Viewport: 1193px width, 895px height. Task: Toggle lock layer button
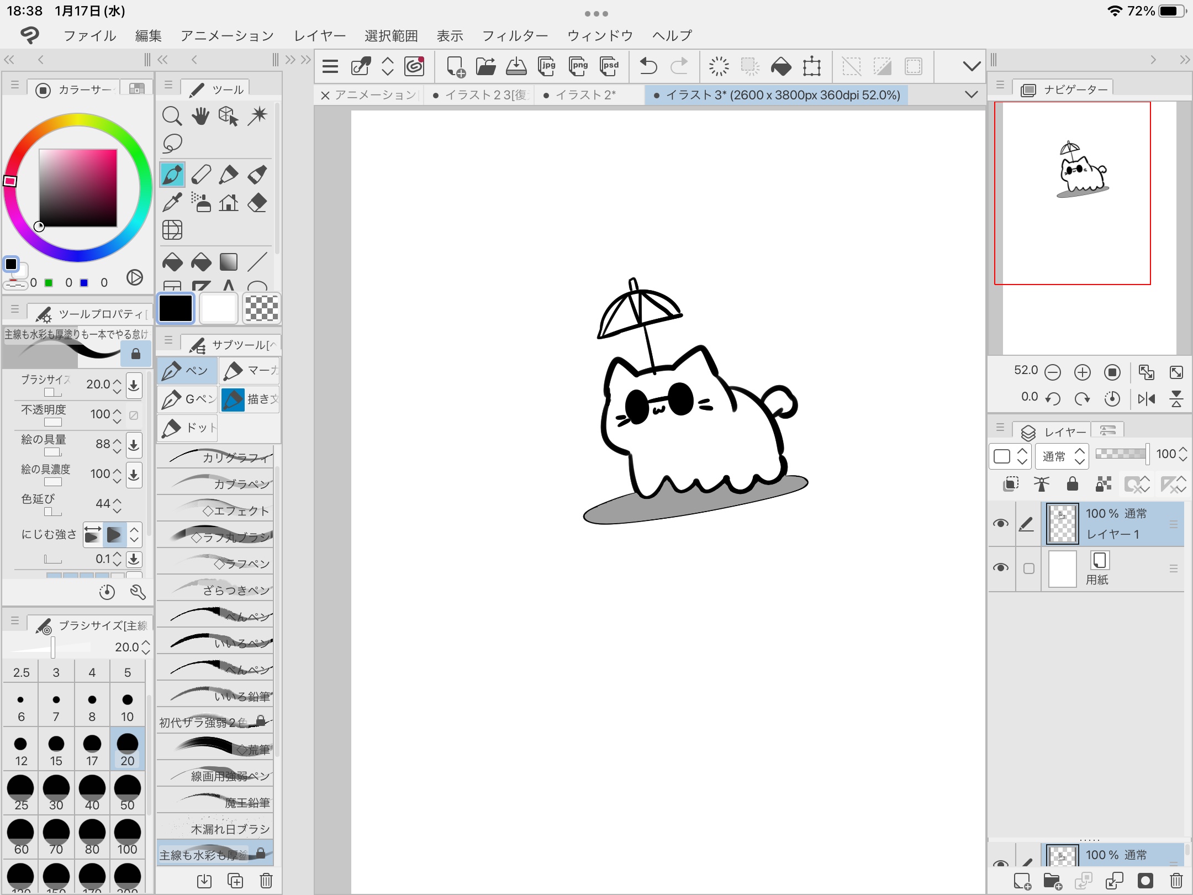tap(1072, 485)
